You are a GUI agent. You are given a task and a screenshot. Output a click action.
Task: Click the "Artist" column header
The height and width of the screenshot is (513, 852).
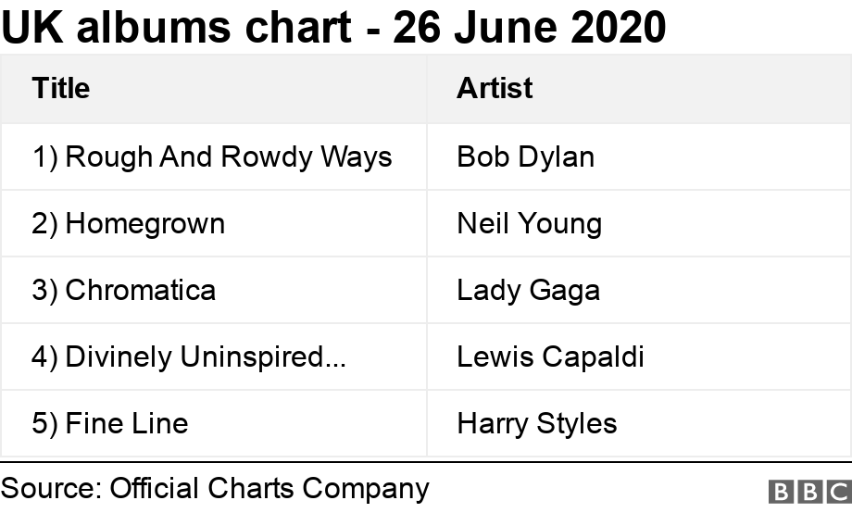(495, 88)
